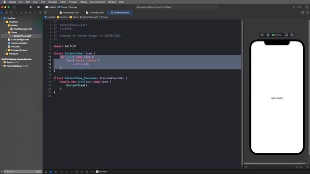The image size is (310, 174).
Task: Collapse the Model folder
Action: [6, 25]
